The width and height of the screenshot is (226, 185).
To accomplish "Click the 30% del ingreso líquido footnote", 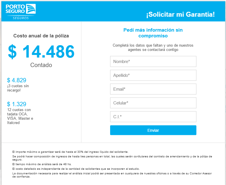I will coord(70,152).
